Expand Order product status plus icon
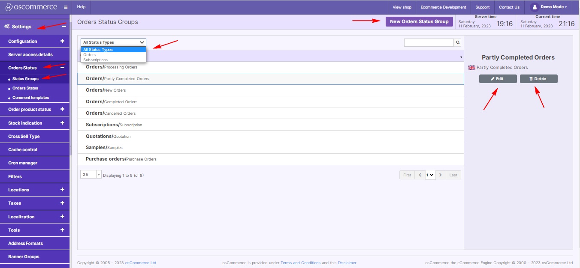The height and width of the screenshot is (268, 580). (62, 109)
